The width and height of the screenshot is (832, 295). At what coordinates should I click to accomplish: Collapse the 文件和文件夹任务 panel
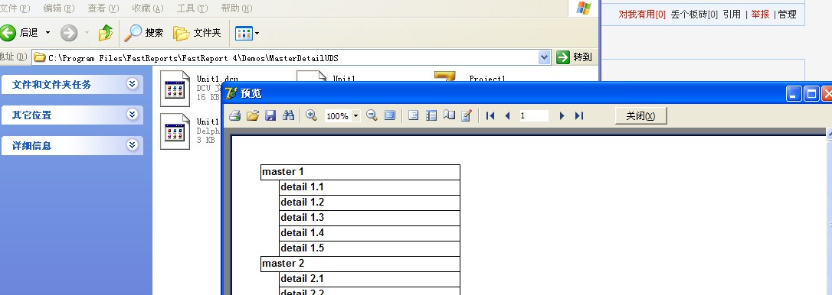click(132, 83)
